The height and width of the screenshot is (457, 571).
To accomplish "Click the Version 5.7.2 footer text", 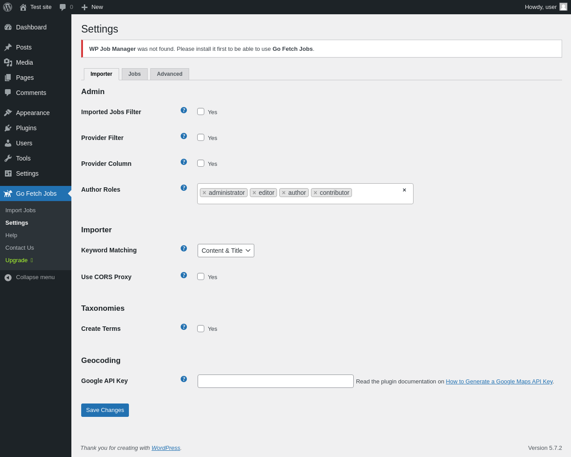I will [x=545, y=448].
